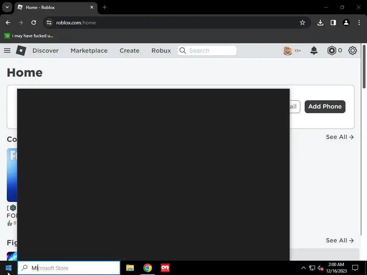
Task: Click the Roblox search magnifier icon
Action: (x=183, y=50)
